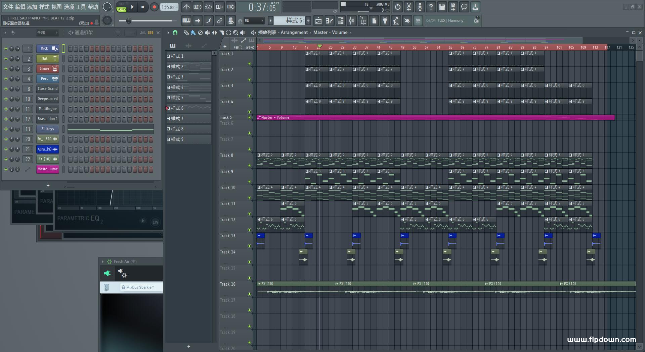The height and width of the screenshot is (352, 645).
Task: Click the shopping cart content library icon
Action: (418, 21)
